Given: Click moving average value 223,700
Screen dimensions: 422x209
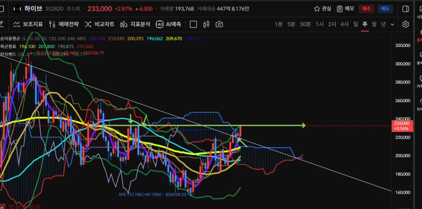Looking at the screenshot, I should click(97, 39).
